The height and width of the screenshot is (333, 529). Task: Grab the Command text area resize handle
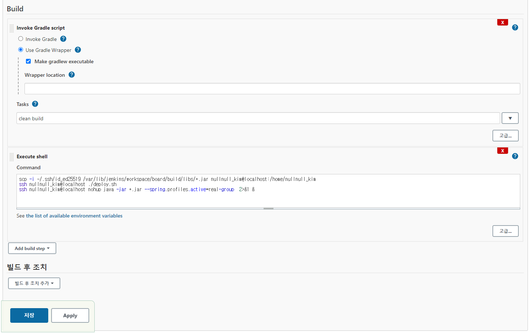[268, 208]
